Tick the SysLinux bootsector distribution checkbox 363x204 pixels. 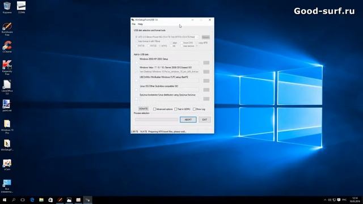(x=136, y=99)
